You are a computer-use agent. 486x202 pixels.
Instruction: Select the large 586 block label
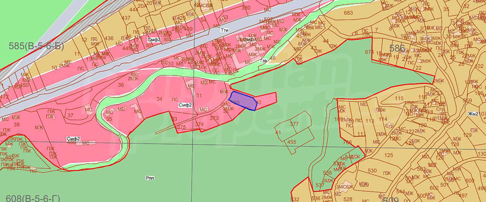point(397,49)
